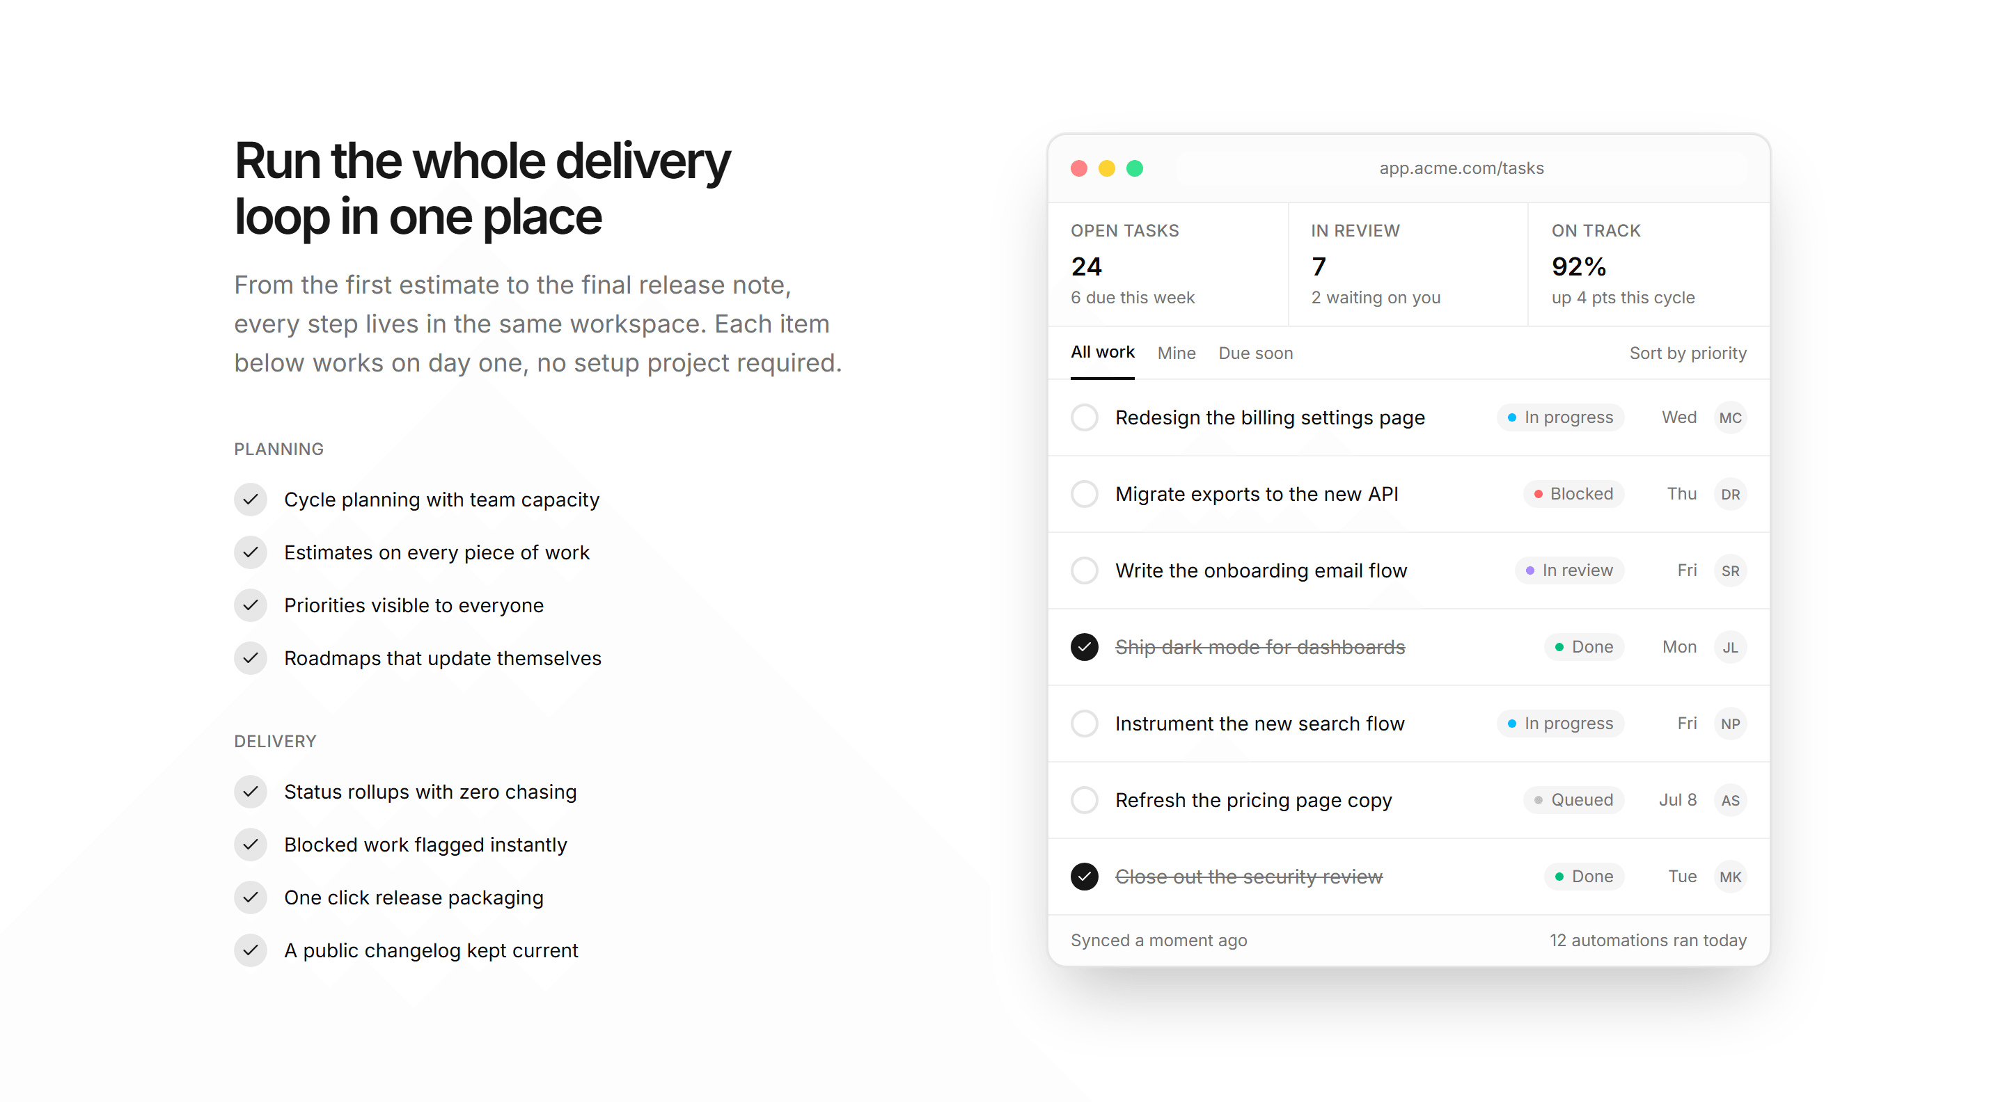Click checkmark icon beside Roadmaps that update themselves

click(x=251, y=658)
